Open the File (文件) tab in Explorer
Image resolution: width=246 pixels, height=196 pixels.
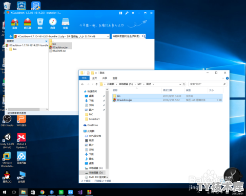84,78
